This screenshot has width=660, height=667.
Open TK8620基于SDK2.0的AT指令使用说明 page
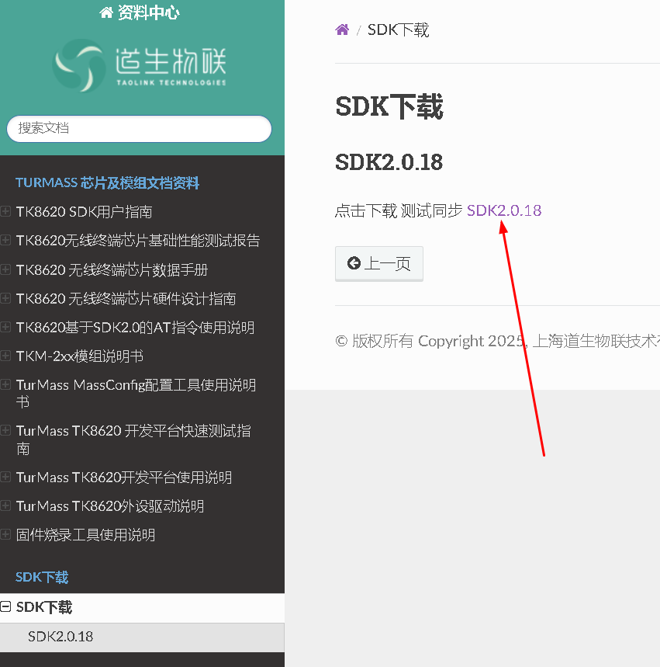coord(135,328)
